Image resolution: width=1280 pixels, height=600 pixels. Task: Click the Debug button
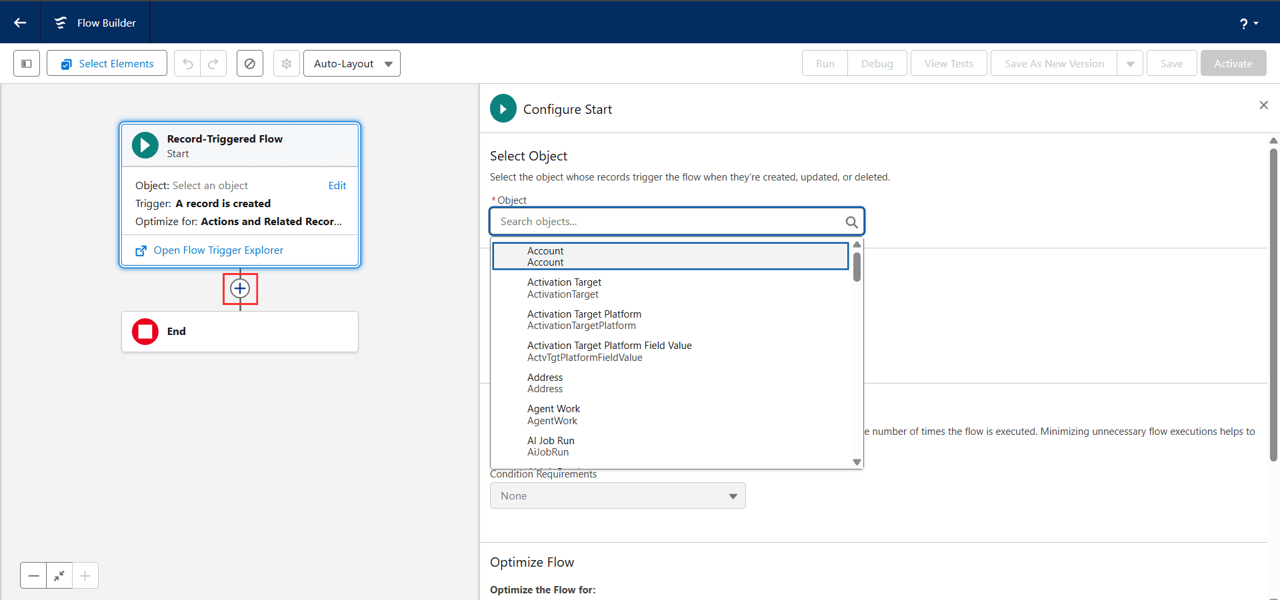click(x=877, y=63)
